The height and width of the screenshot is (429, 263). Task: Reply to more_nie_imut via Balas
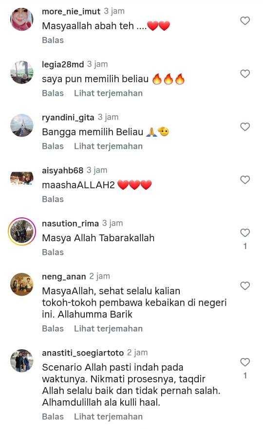pyautogui.click(x=53, y=40)
